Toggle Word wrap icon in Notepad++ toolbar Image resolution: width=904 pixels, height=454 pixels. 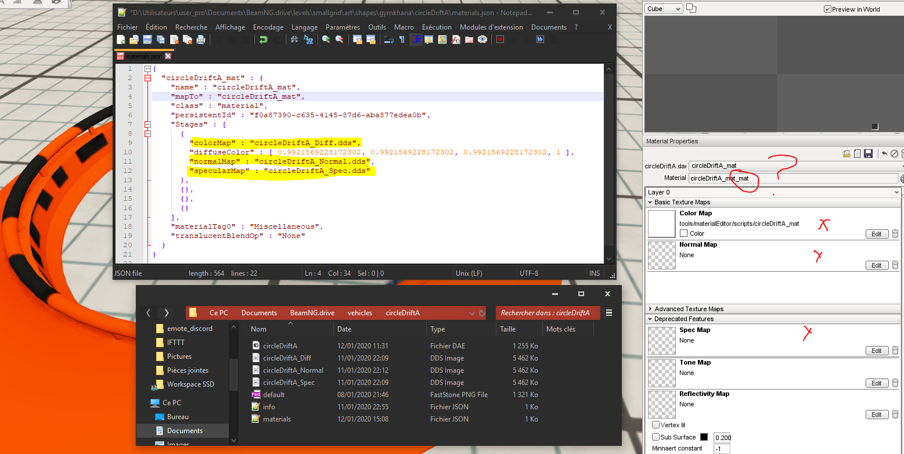pos(388,39)
